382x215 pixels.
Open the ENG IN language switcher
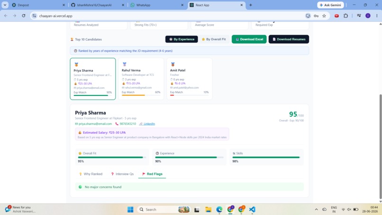point(334,209)
